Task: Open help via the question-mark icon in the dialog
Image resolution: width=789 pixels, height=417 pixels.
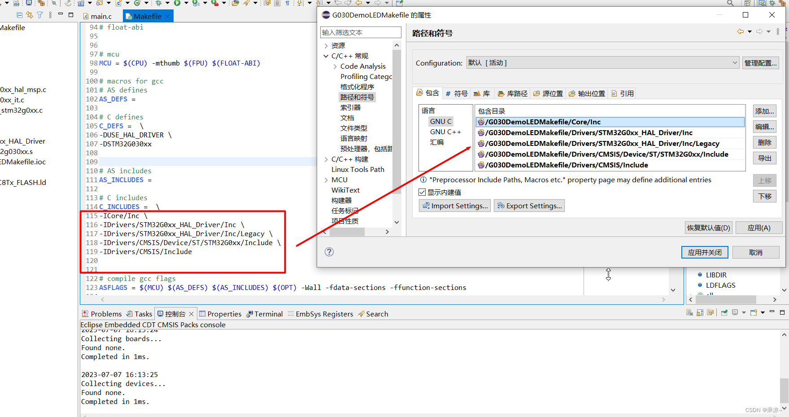Action: tap(329, 252)
